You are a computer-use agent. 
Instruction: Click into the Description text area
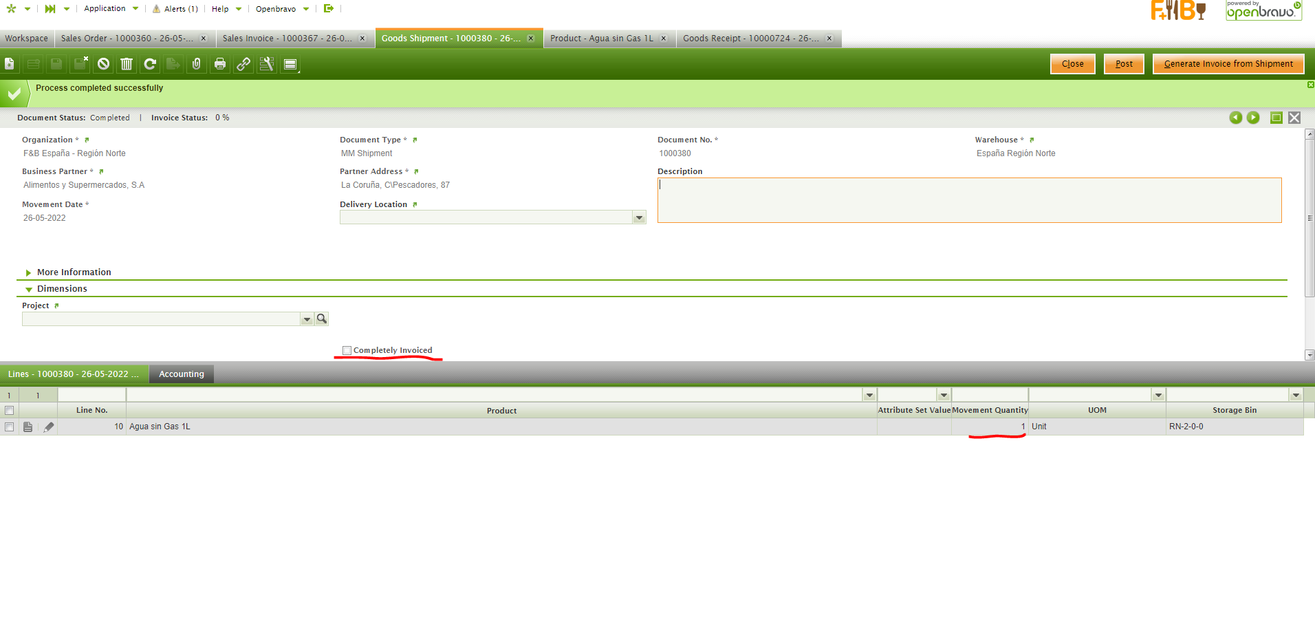click(969, 200)
